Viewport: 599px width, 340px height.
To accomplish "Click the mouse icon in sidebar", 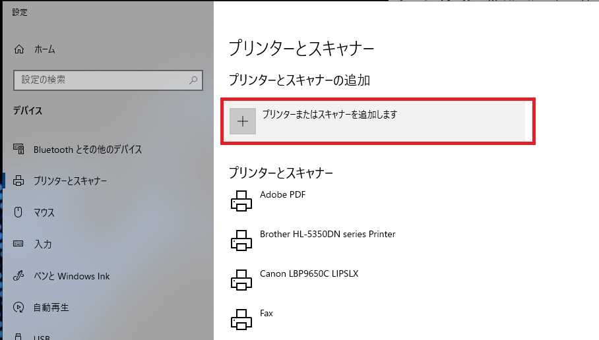I will (x=18, y=212).
